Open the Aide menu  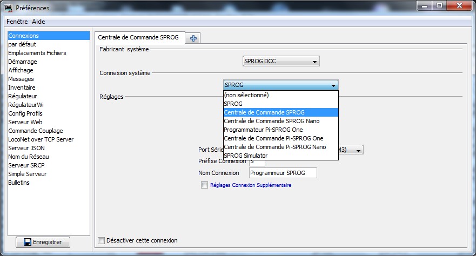tap(38, 22)
